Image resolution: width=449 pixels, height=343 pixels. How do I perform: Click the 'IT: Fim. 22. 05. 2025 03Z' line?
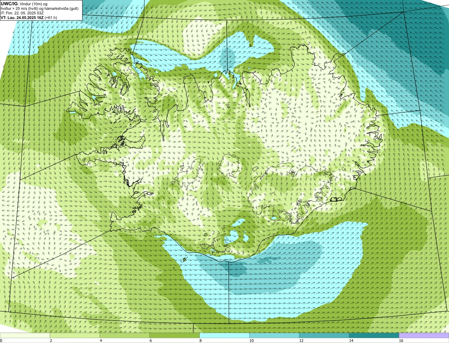pyautogui.click(x=22, y=13)
